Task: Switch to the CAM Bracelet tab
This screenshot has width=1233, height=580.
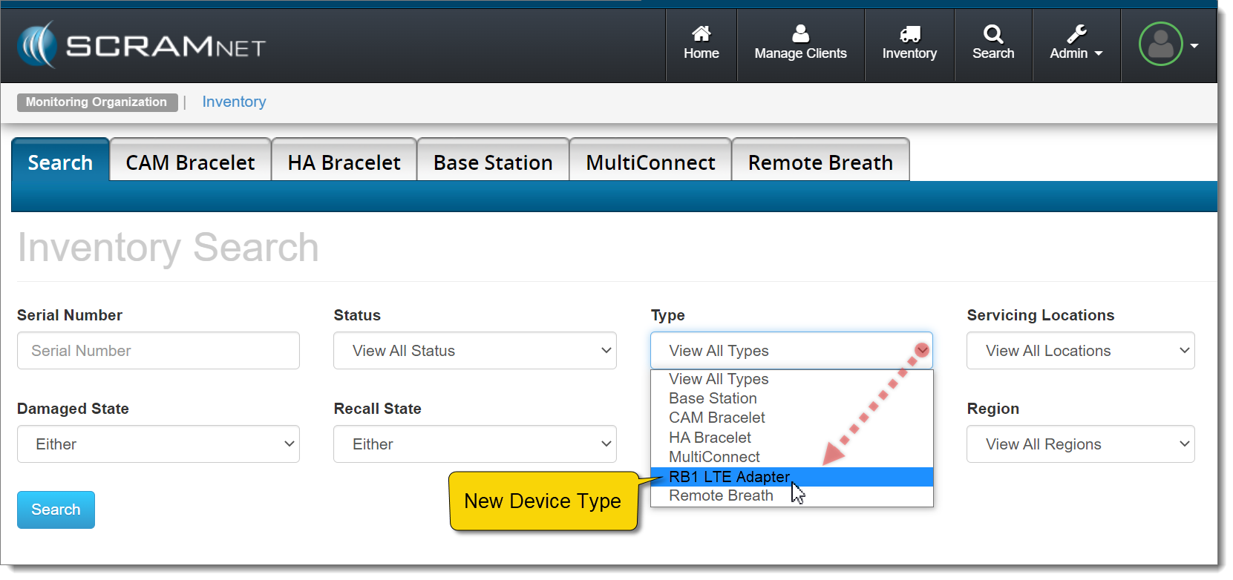Action: 190,162
